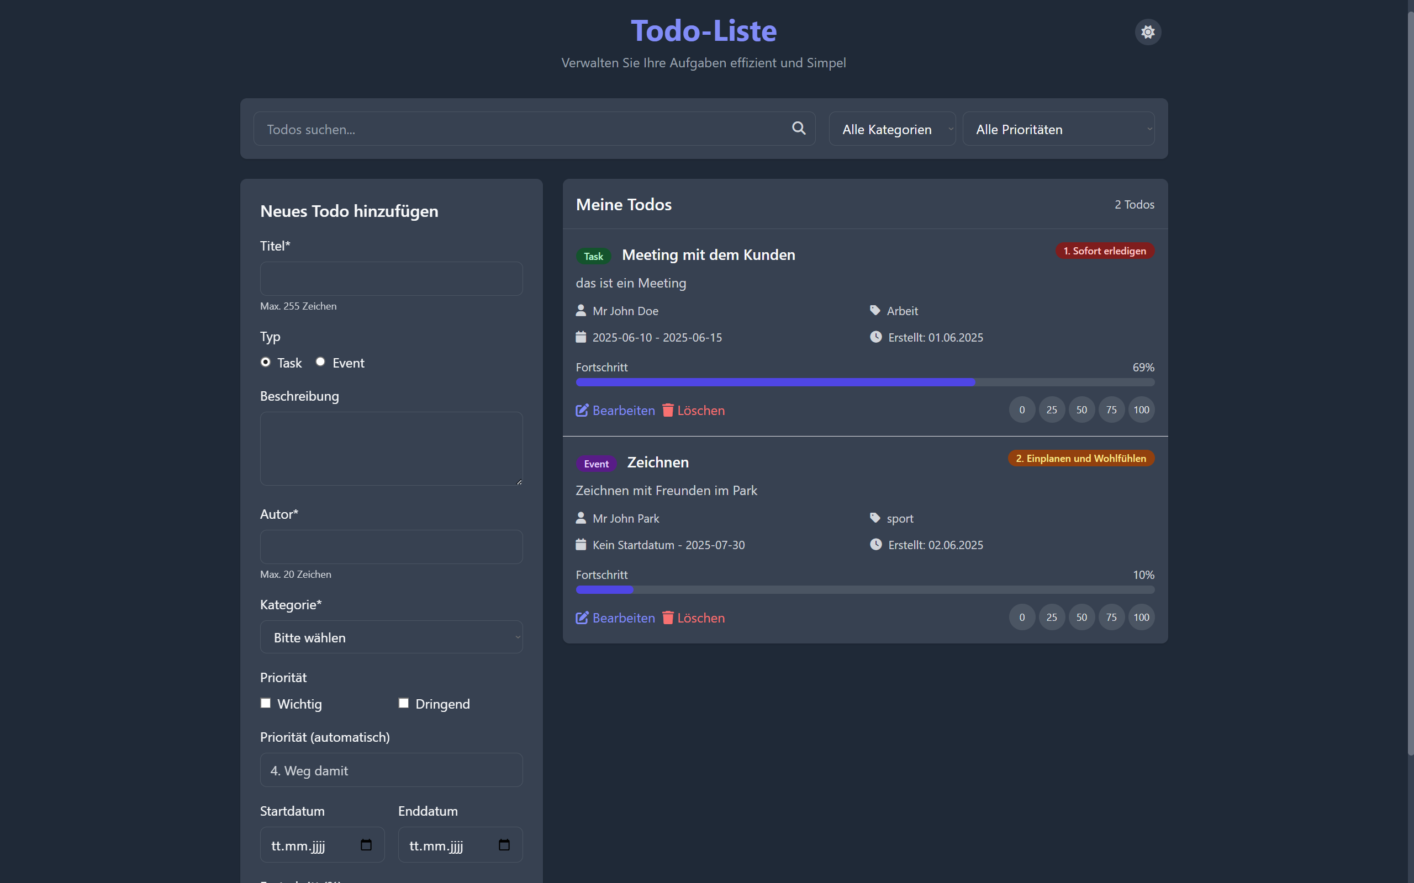Click the calendar icon next to Startdatum field
The image size is (1414, 883).
point(366,844)
